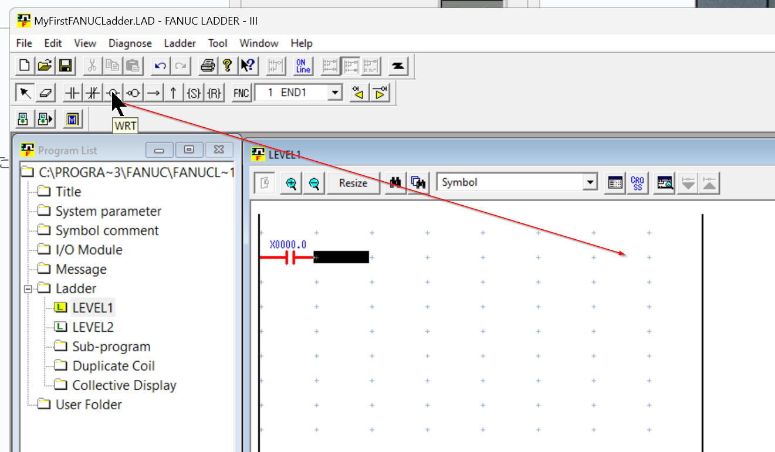Open the Window menu
The width and height of the screenshot is (775, 452).
(259, 43)
